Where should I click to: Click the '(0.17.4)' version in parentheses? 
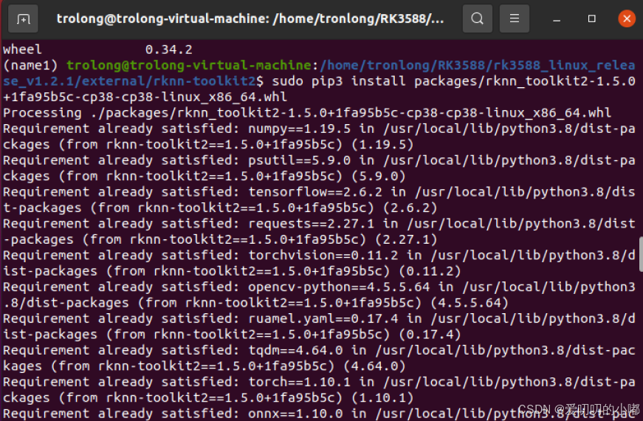click(x=430, y=335)
